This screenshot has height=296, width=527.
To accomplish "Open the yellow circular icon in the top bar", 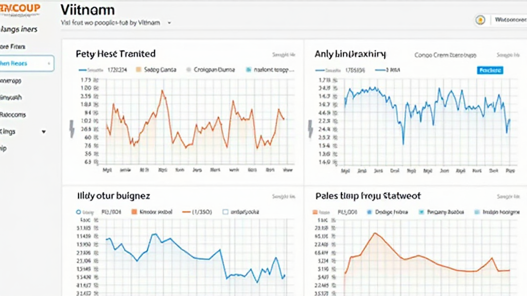I will (x=480, y=20).
